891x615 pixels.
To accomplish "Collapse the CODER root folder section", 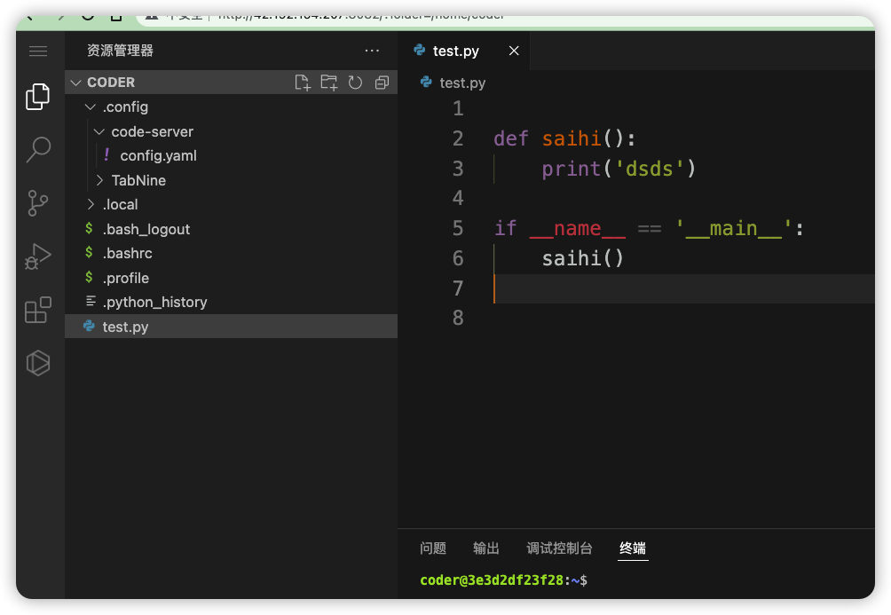I will coord(75,83).
